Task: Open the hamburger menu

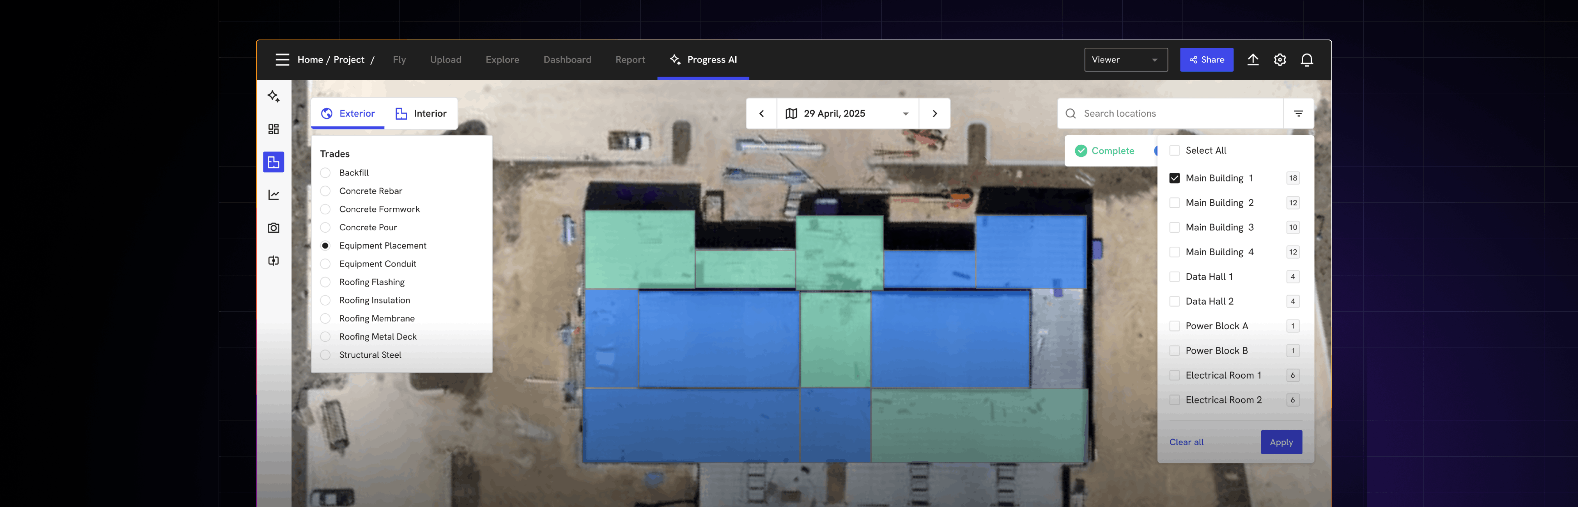Action: [x=282, y=59]
